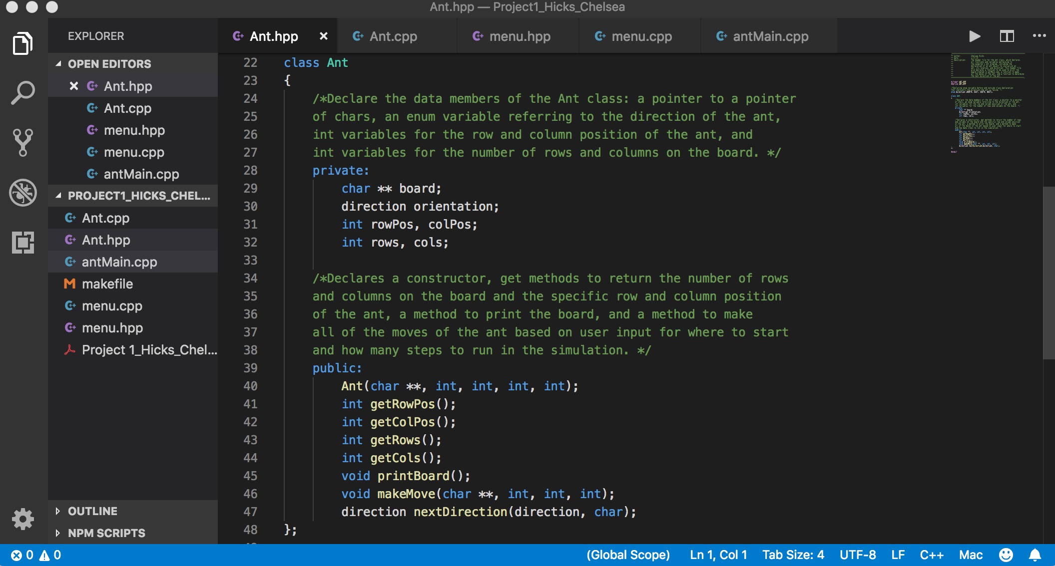Open makefile in the file explorer
This screenshot has width=1055, height=566.
pos(107,284)
